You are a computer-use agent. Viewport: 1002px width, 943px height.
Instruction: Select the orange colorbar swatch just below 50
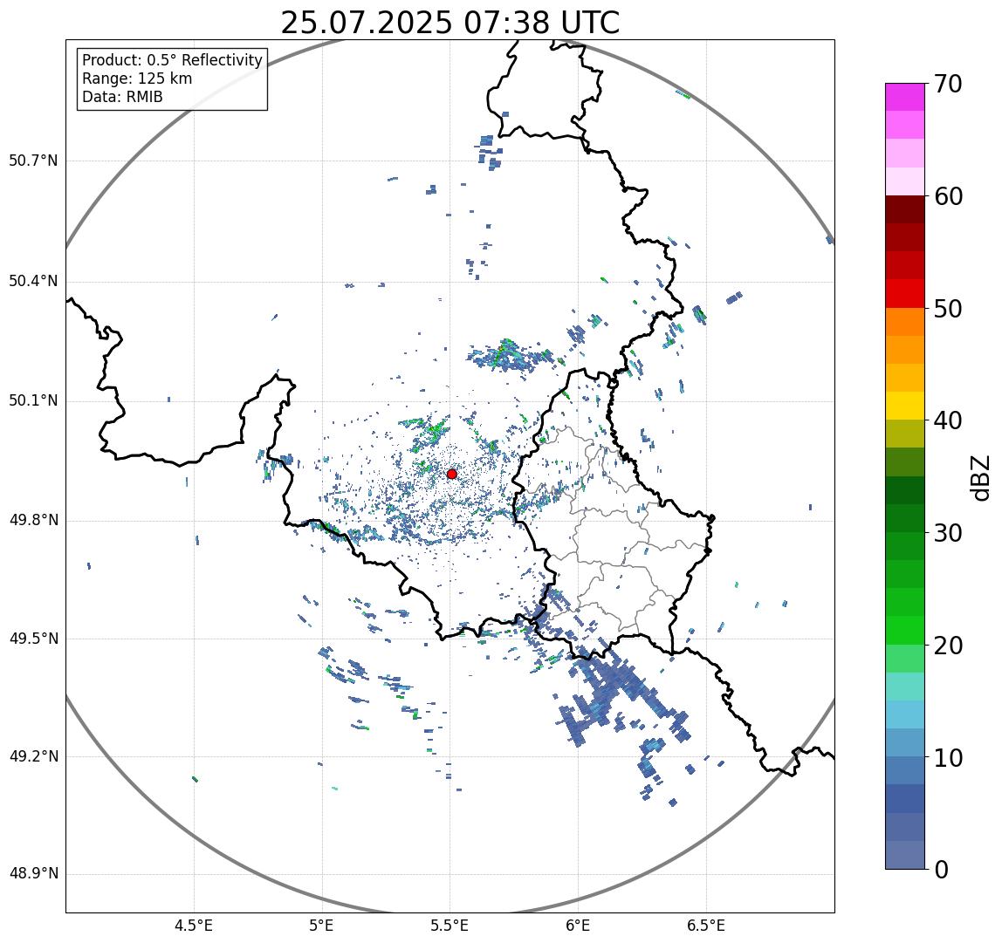pos(905,322)
